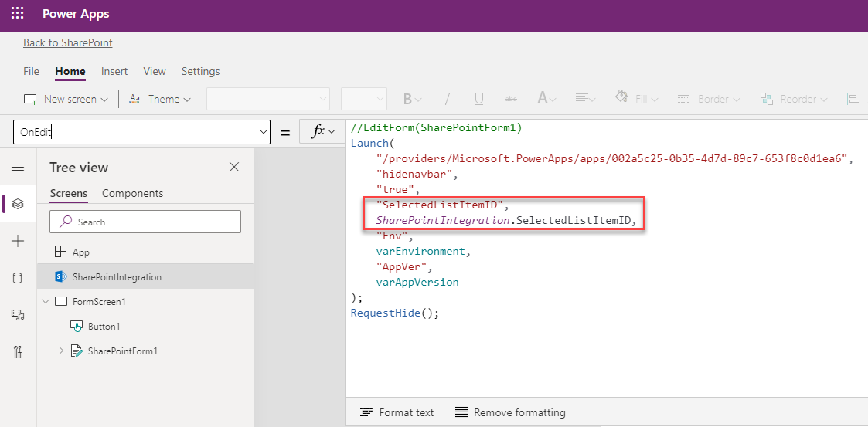Click Remove formatting button

510,412
